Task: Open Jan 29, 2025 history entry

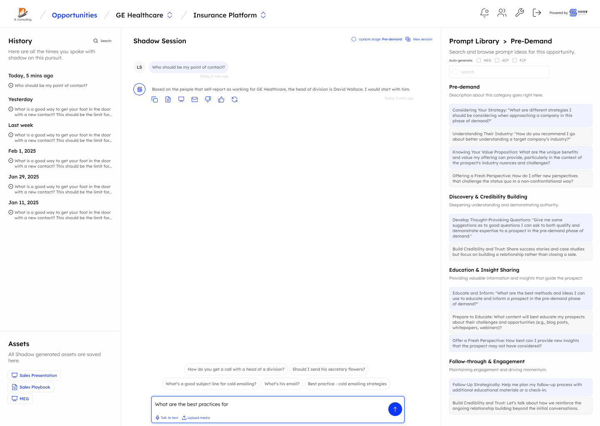Action: (x=60, y=189)
